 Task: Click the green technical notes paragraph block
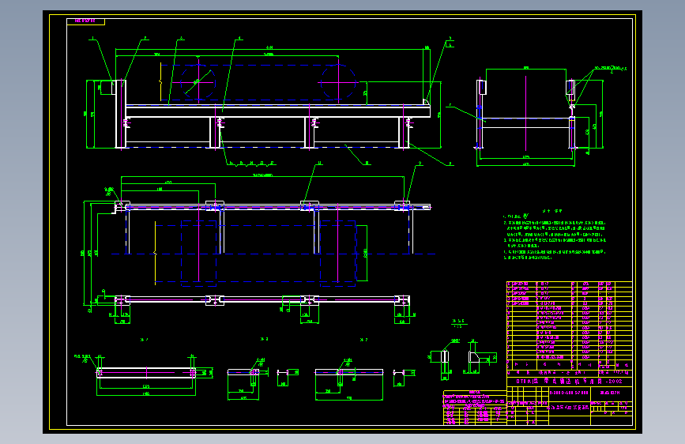(555, 234)
